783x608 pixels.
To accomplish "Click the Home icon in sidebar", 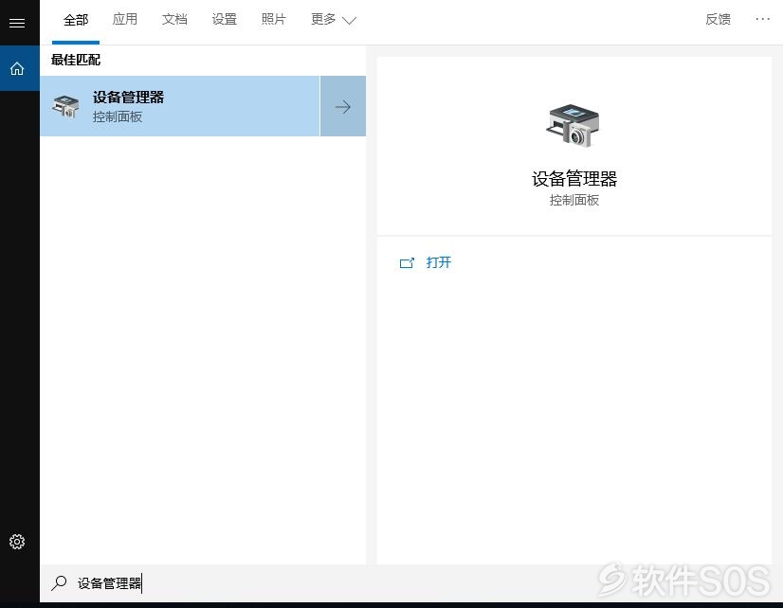I will pyautogui.click(x=17, y=68).
